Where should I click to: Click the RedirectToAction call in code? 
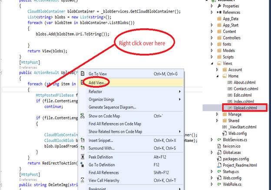[59, 163]
